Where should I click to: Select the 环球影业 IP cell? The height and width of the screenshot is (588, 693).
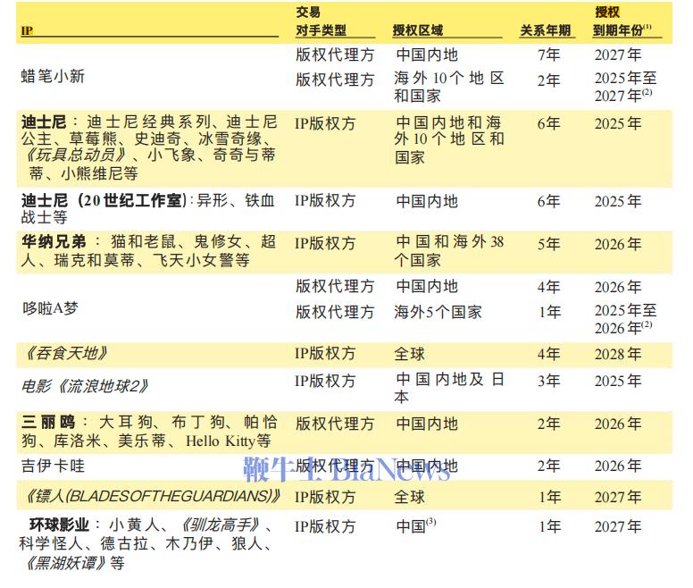[x=146, y=544]
